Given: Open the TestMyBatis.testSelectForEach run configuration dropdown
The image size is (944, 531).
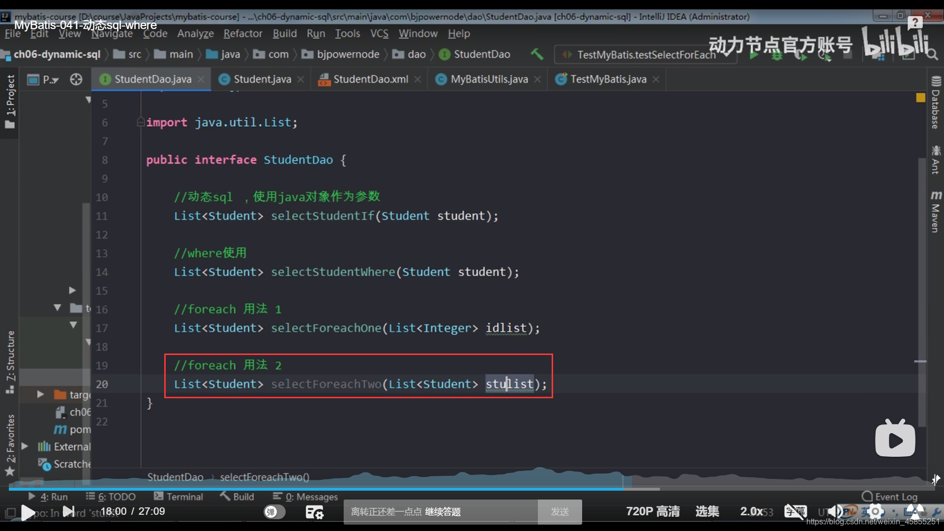Looking at the screenshot, I should pyautogui.click(x=645, y=55).
